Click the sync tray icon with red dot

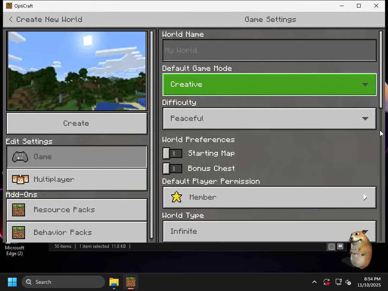point(326,282)
